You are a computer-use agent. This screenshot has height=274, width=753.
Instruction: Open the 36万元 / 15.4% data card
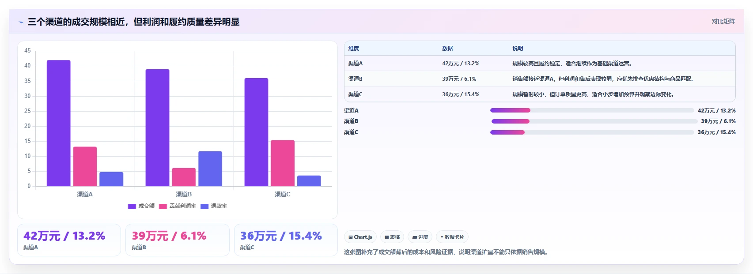tap(286, 240)
